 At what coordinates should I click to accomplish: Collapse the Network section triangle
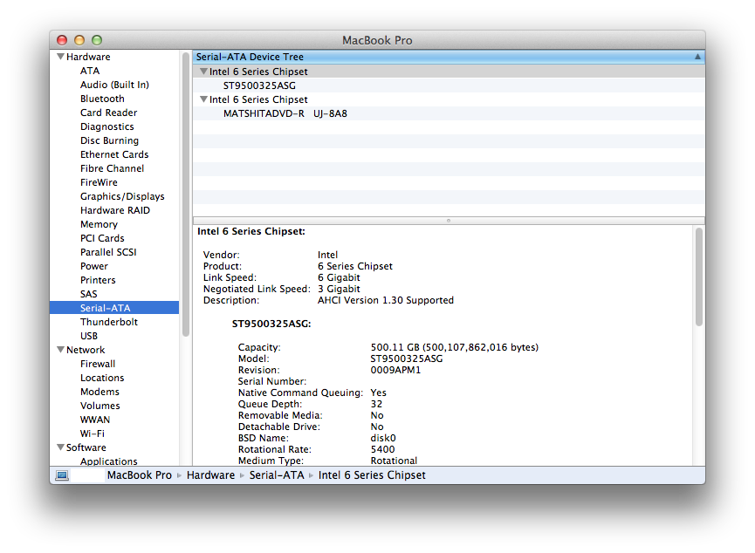coord(61,350)
